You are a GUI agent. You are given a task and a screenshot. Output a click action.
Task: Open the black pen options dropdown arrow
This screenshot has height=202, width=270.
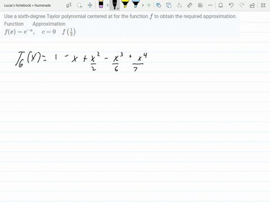click(118, 8)
